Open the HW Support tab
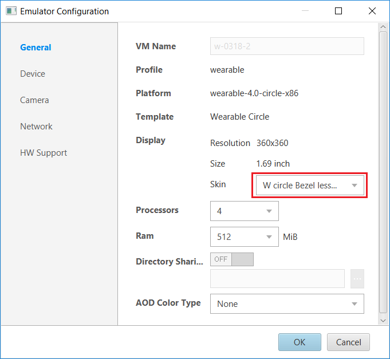 [x=44, y=153]
